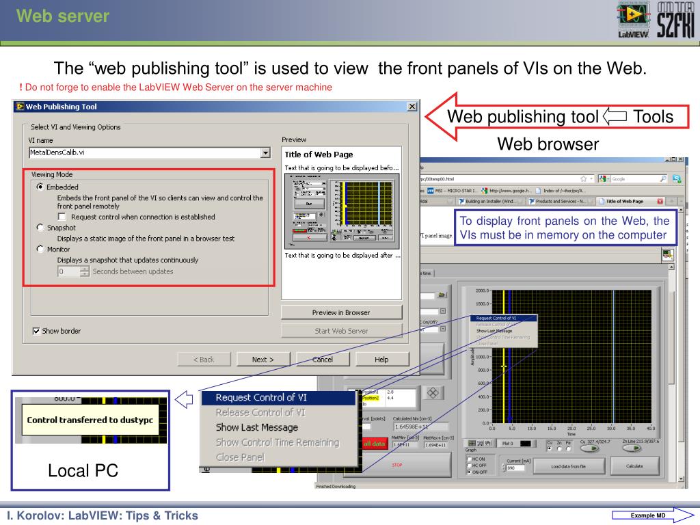Open the VI name dropdown showing MetalDensCalib.vi

pyautogui.click(x=265, y=152)
